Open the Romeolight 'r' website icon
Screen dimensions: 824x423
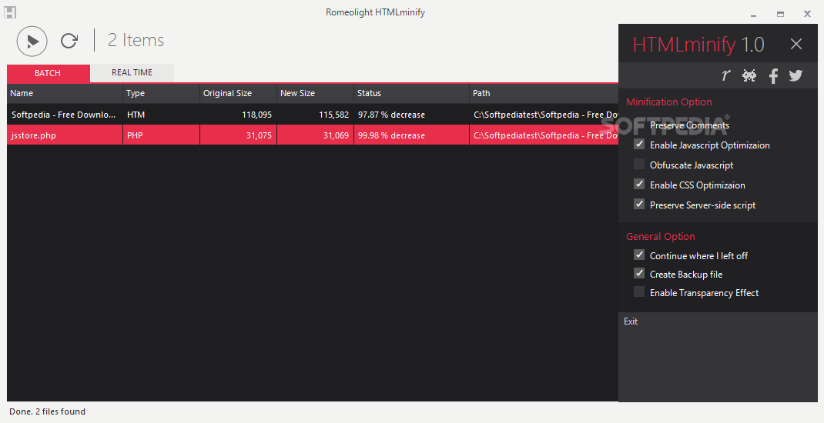pyautogui.click(x=725, y=75)
